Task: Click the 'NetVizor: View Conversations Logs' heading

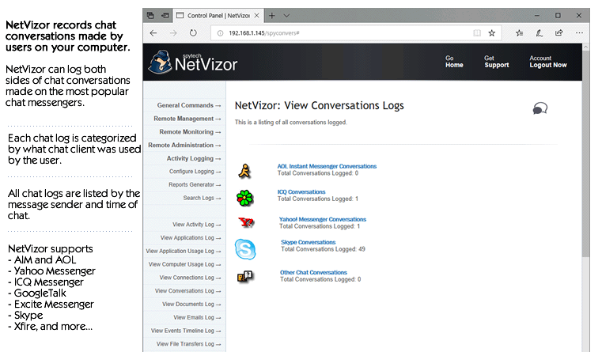Action: [x=319, y=105]
